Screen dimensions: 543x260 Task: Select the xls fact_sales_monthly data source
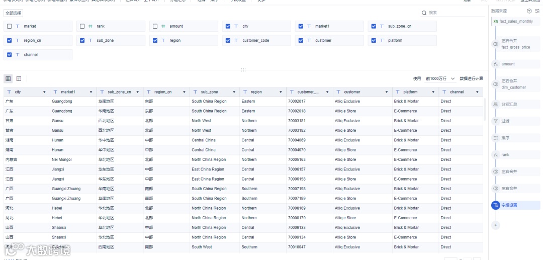516,22
